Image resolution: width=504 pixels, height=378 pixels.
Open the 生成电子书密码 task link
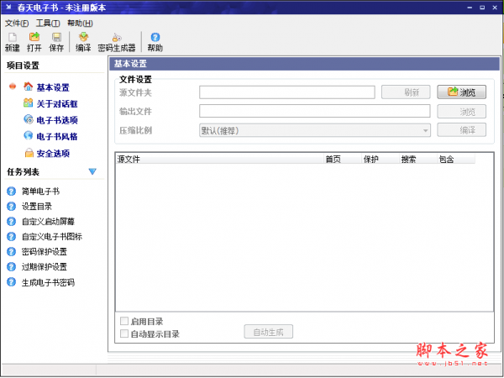point(48,282)
